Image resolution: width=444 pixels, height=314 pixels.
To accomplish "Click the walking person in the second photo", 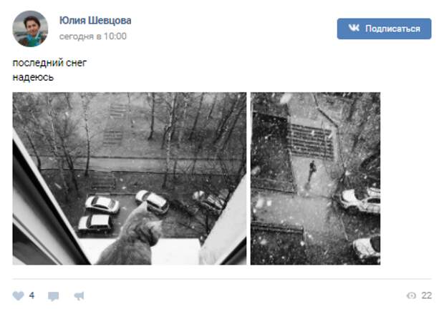I will pos(312,170).
